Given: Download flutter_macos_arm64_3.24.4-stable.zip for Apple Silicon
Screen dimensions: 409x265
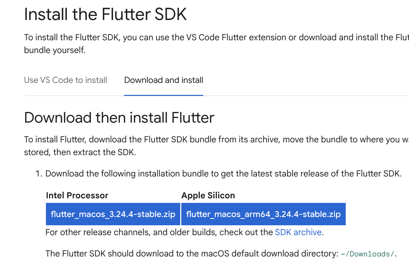Looking at the screenshot, I should tap(264, 214).
